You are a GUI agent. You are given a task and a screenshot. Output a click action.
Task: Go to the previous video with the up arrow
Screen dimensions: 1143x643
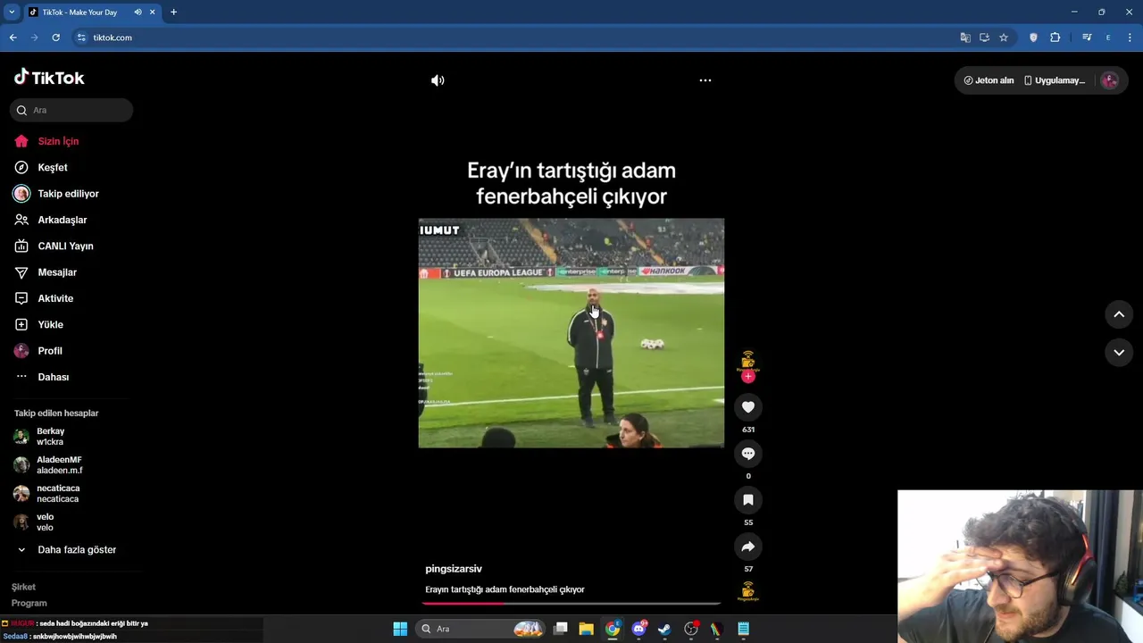click(1119, 314)
